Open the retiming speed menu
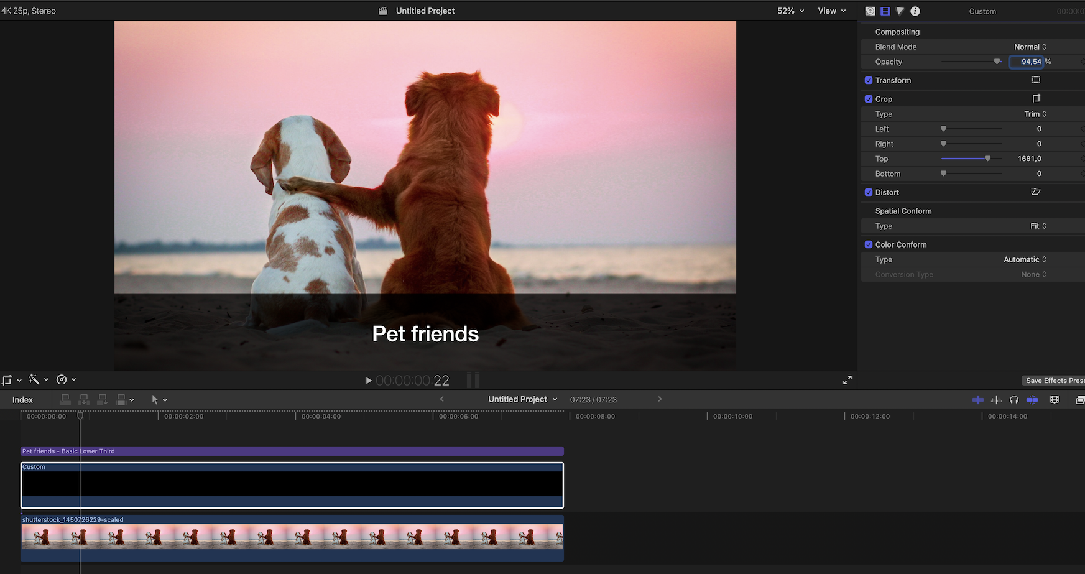 coord(66,379)
